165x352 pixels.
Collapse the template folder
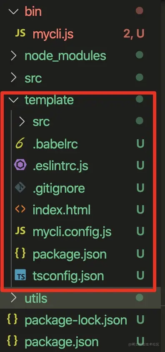coord(13,100)
